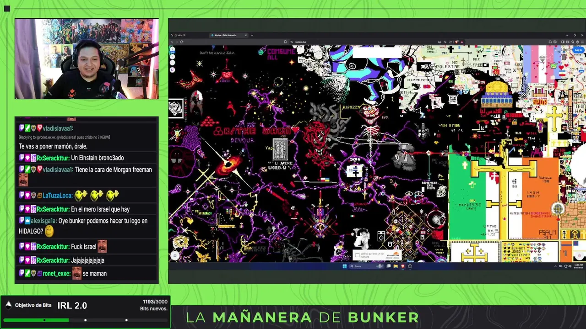Screen dimensions: 586x329
Task: Click the LaTuzaLoca chat username
Action: tap(58, 196)
